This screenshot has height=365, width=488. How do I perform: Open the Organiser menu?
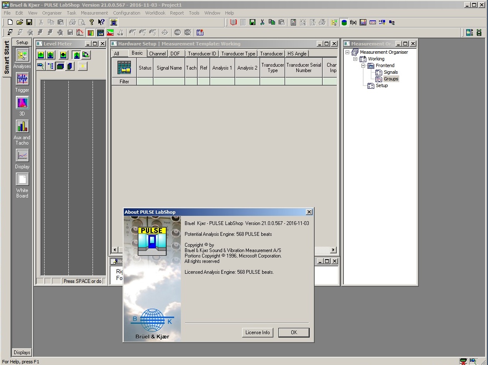[x=52, y=13]
